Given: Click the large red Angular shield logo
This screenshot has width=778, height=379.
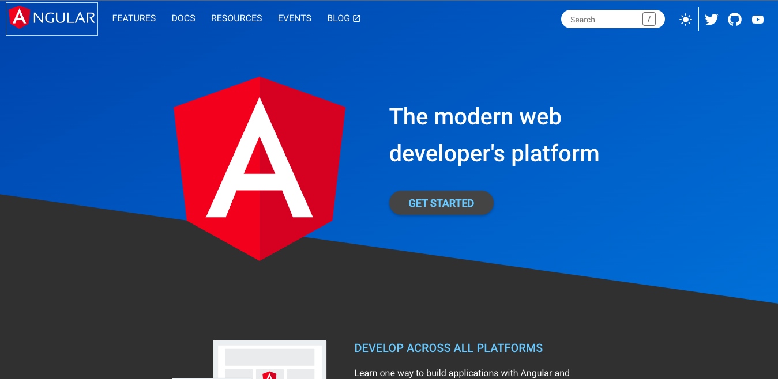Looking at the screenshot, I should click(x=260, y=168).
